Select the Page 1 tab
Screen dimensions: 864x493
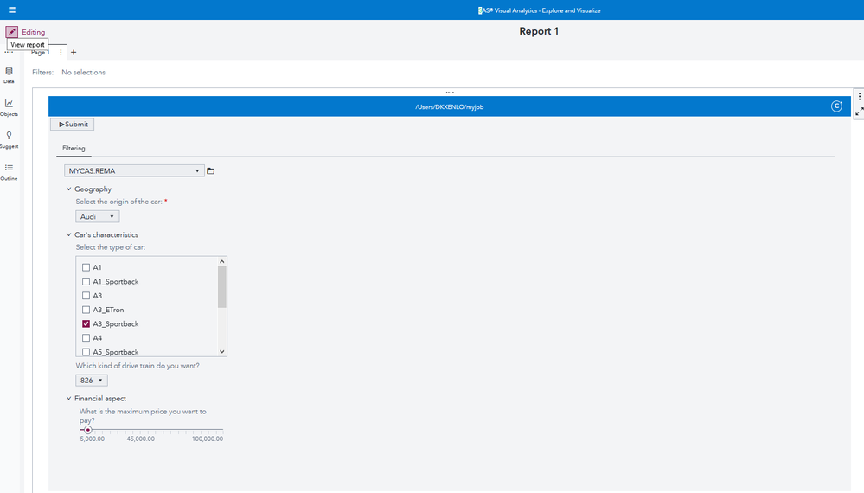40,53
